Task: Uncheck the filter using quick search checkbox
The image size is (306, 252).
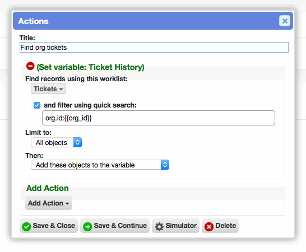Action: tap(37, 105)
